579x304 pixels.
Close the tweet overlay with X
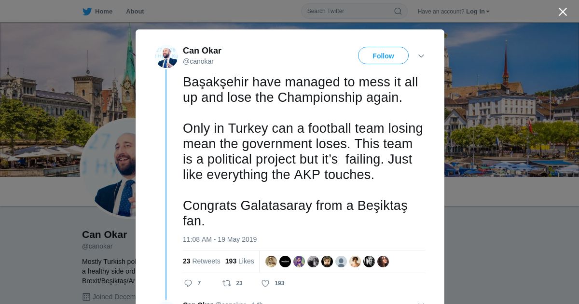coord(563,12)
